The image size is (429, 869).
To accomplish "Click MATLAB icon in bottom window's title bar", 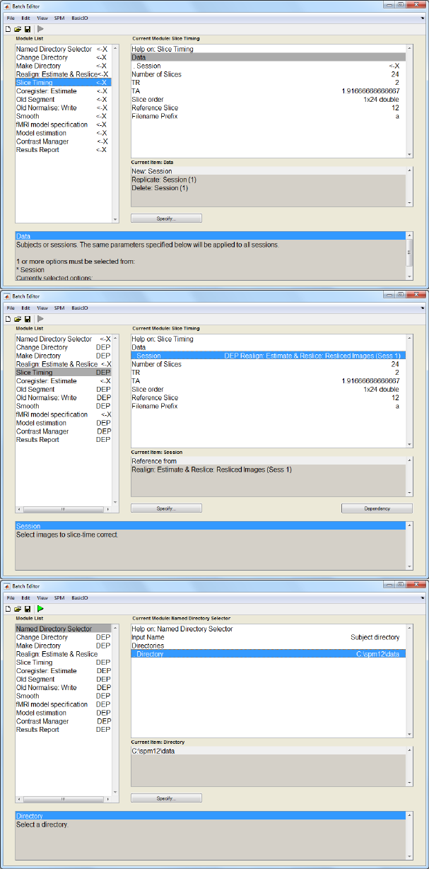I will (7, 586).
